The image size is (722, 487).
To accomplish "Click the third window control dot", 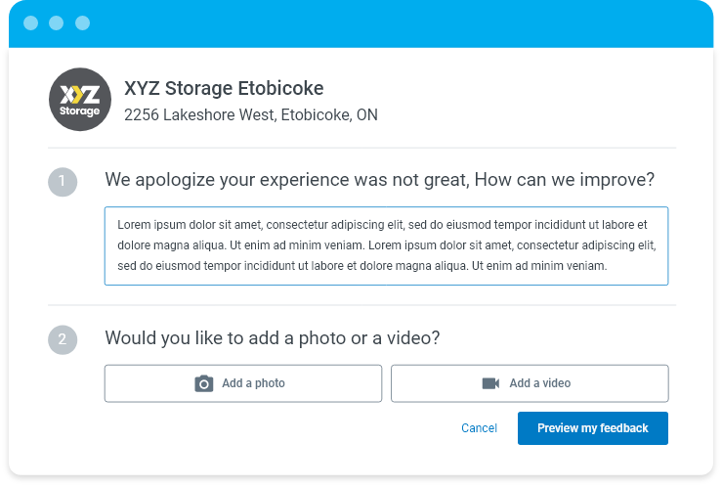I will tap(82, 22).
